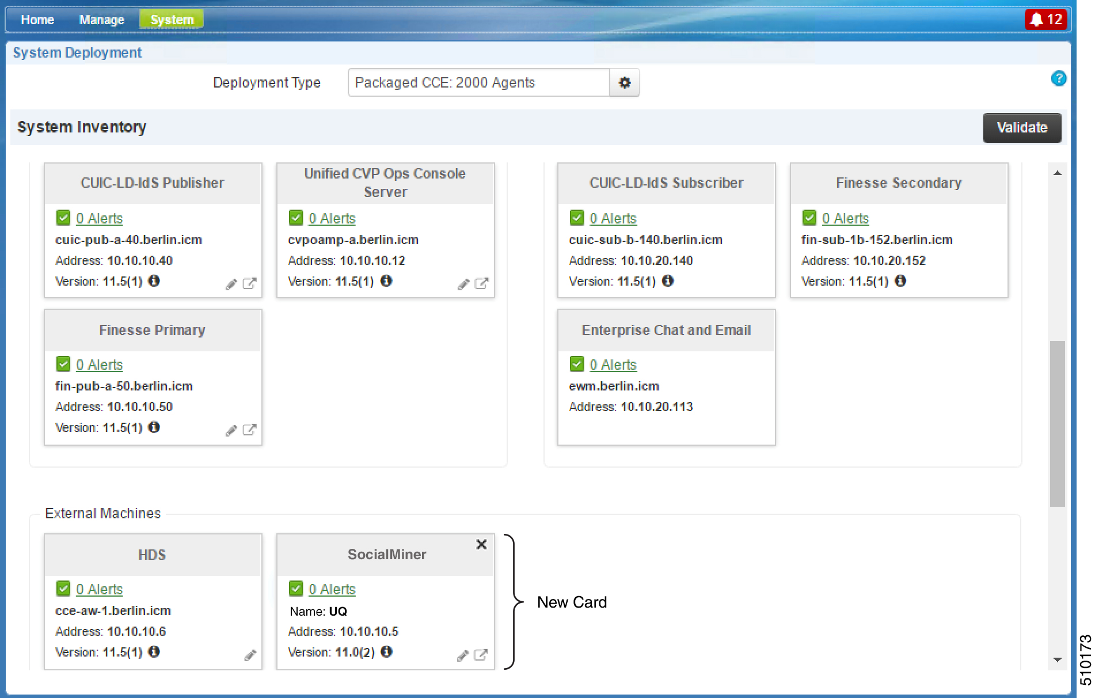Click hostname fin-pub-a-50.berlin.icm
The image size is (1095, 698).
click(x=124, y=386)
